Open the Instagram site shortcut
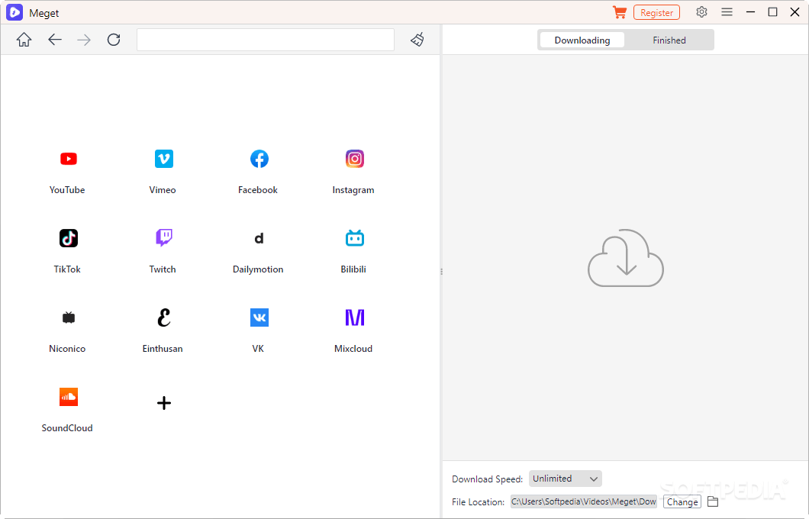This screenshot has height=519, width=809. [354, 159]
